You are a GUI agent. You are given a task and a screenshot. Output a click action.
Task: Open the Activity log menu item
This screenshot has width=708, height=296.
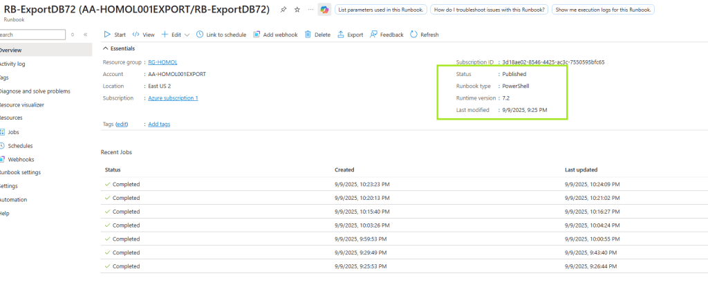[12, 64]
